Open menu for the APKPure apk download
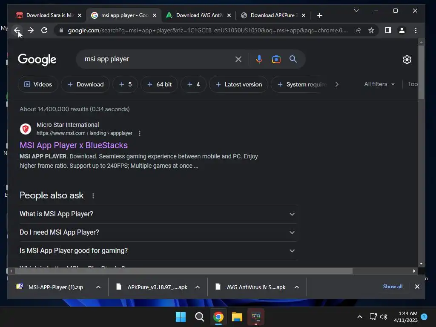This screenshot has height=327, width=436. [x=198, y=287]
